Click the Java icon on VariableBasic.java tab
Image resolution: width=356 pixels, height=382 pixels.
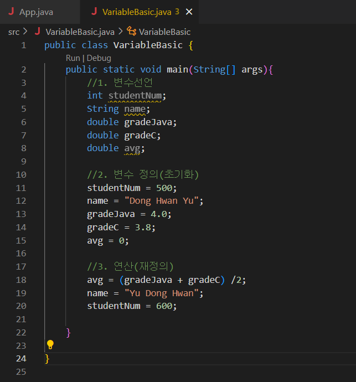(94, 12)
